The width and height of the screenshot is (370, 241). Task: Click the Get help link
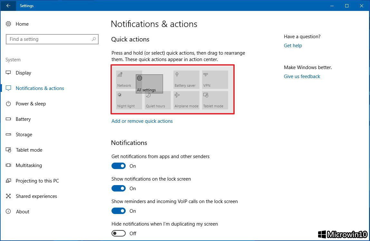point(293,46)
